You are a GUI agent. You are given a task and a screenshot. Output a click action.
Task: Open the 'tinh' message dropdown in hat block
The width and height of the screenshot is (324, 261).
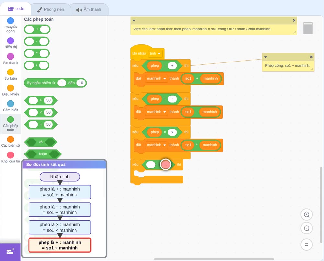click(155, 53)
